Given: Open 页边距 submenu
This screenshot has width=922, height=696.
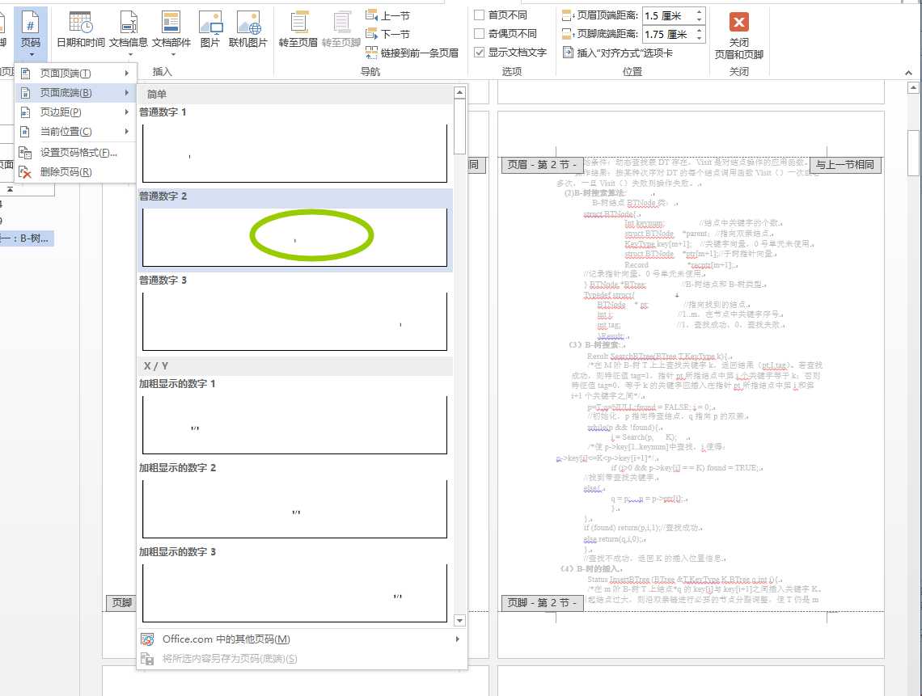Looking at the screenshot, I should coord(76,112).
